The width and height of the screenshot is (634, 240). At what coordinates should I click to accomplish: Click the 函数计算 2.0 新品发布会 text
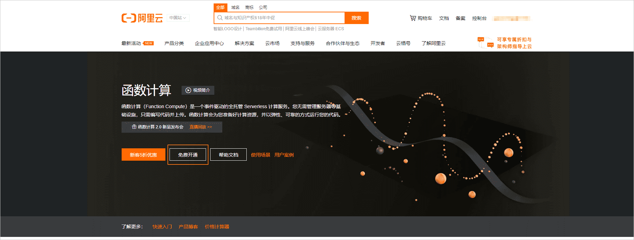coord(161,127)
